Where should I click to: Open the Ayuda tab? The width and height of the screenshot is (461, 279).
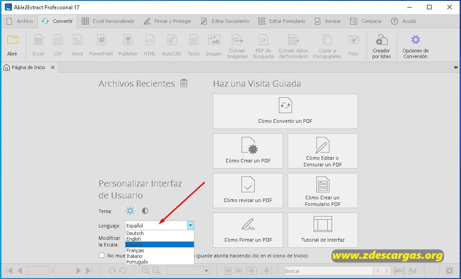pyautogui.click(x=403, y=21)
